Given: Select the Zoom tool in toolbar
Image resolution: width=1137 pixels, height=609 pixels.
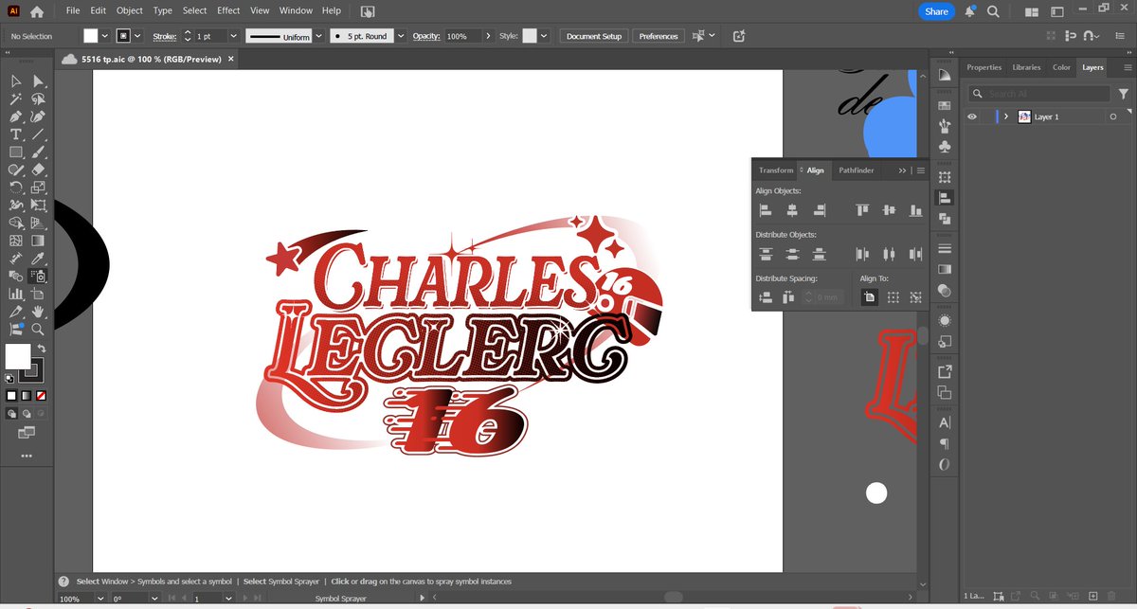Looking at the screenshot, I should pos(38,330).
